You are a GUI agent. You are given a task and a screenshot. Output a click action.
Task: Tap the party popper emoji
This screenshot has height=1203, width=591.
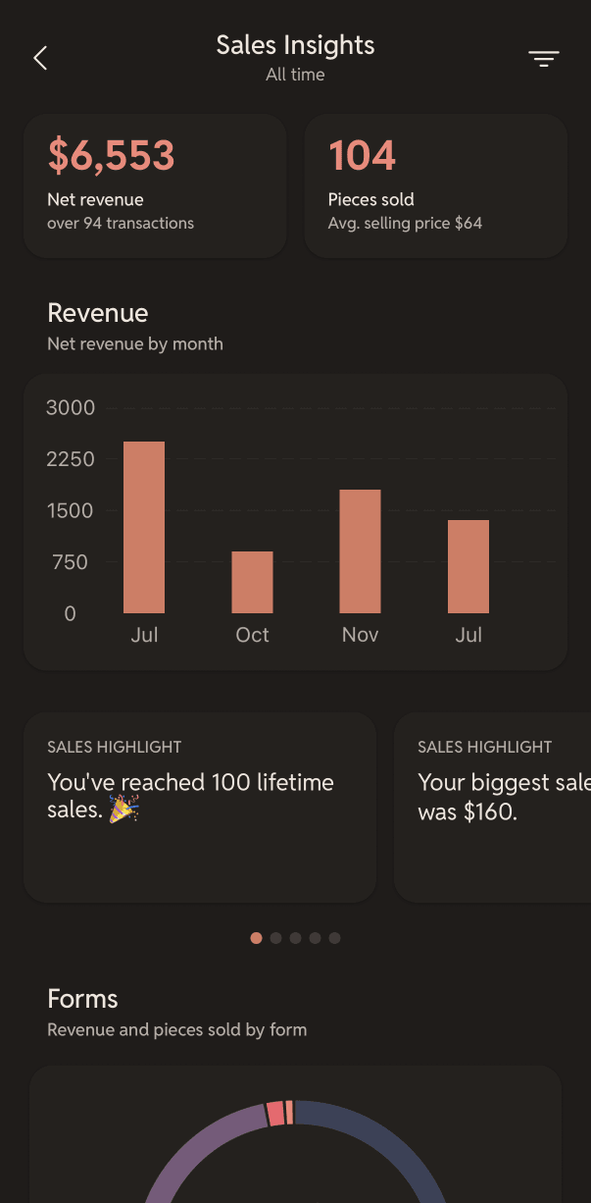coord(123,811)
